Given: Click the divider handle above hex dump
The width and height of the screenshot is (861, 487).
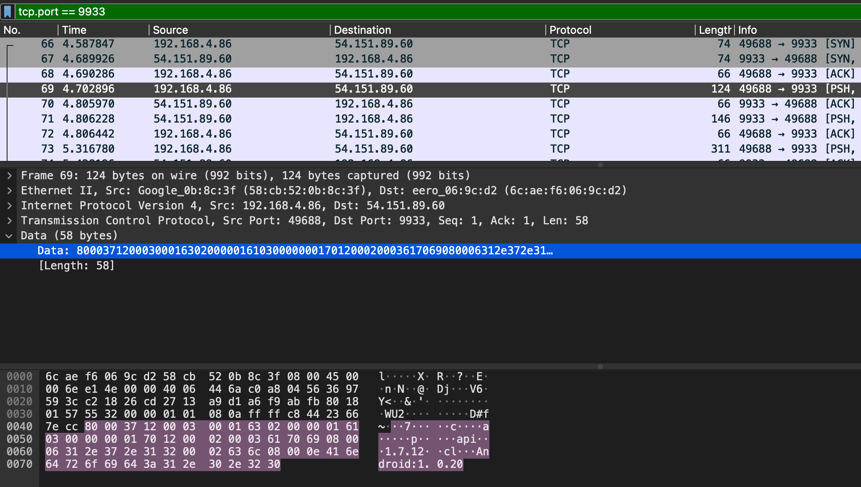Looking at the screenshot, I should pyautogui.click(x=600, y=366).
